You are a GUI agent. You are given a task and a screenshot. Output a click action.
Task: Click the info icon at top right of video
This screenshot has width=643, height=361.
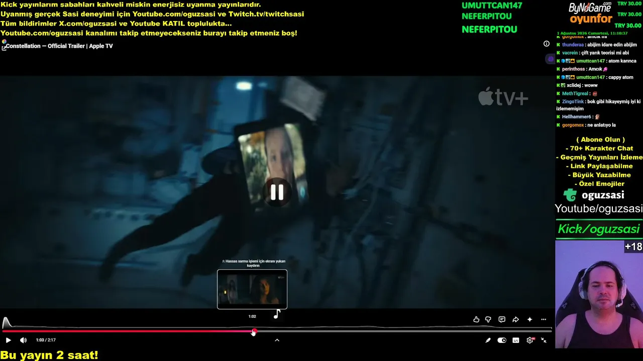click(547, 44)
